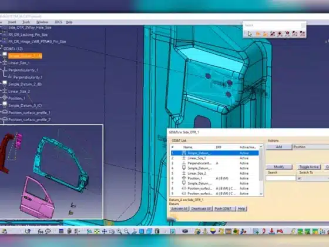329x247 pixels.
Task: Select row 3 Perpendicularity in GD&T list
Action: (x=214, y=163)
